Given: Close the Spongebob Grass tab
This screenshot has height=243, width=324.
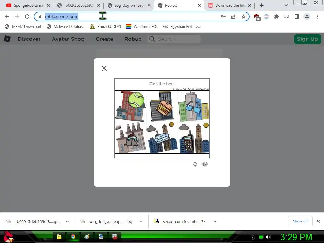Looking at the screenshot, I should tap(48, 5).
